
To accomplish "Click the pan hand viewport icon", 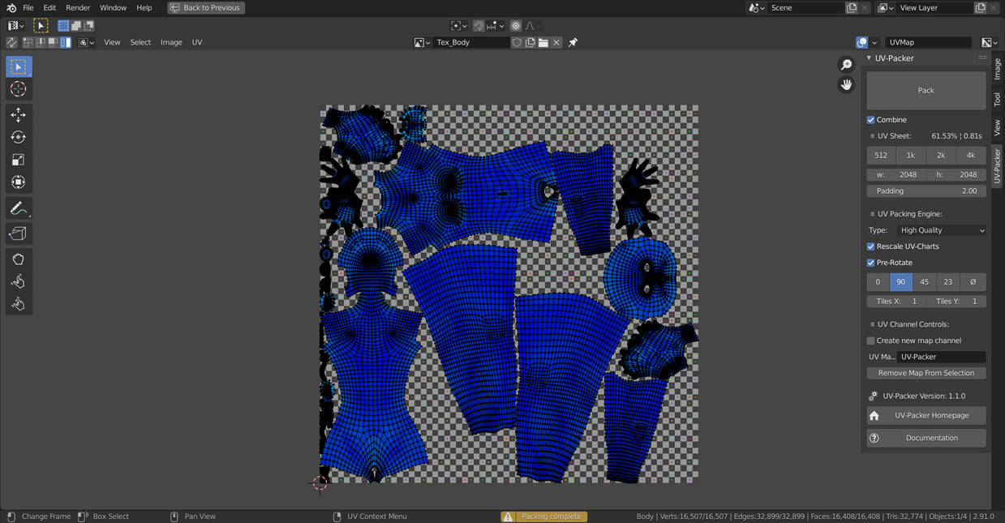I will click(x=846, y=84).
